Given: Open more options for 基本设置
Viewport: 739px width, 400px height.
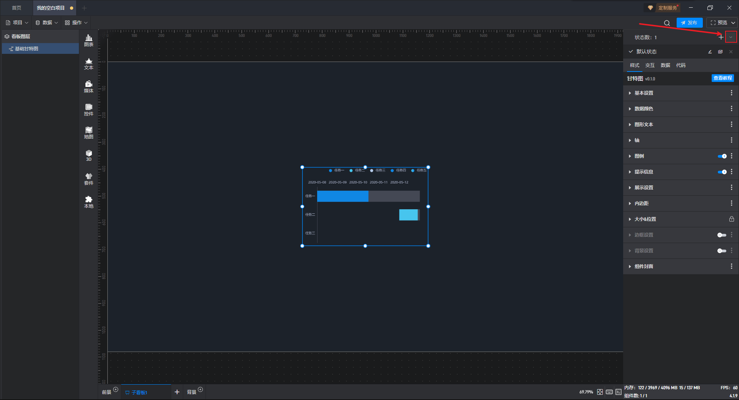Looking at the screenshot, I should [x=731, y=93].
